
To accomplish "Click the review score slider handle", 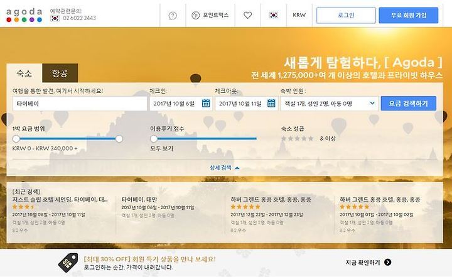I will coord(154,139).
